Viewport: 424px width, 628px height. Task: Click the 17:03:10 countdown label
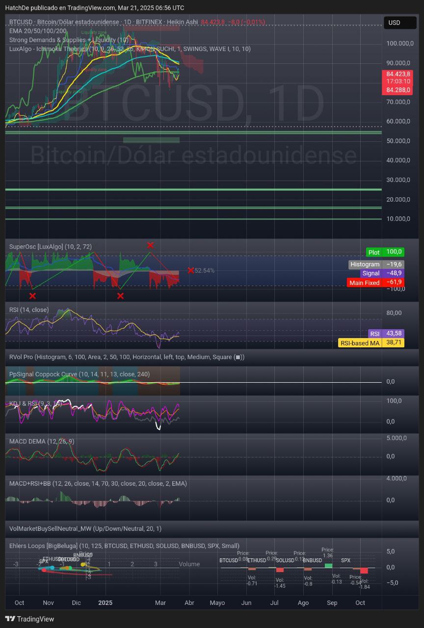click(x=397, y=82)
